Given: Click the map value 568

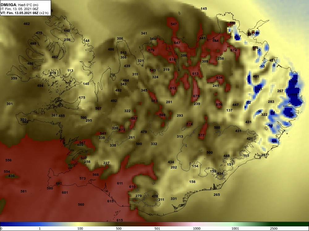Looking at the screenshot, I should pos(95,175).
